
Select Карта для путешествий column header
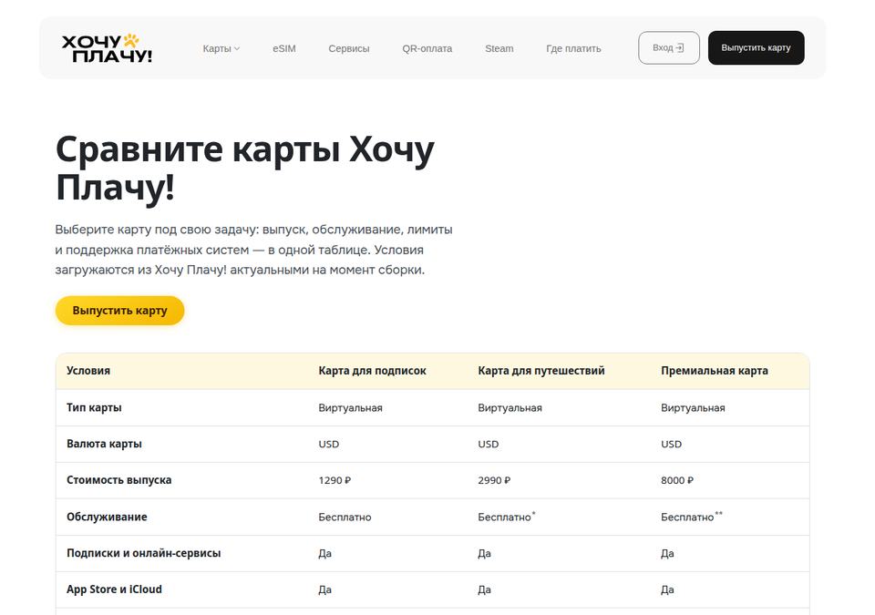[541, 371]
